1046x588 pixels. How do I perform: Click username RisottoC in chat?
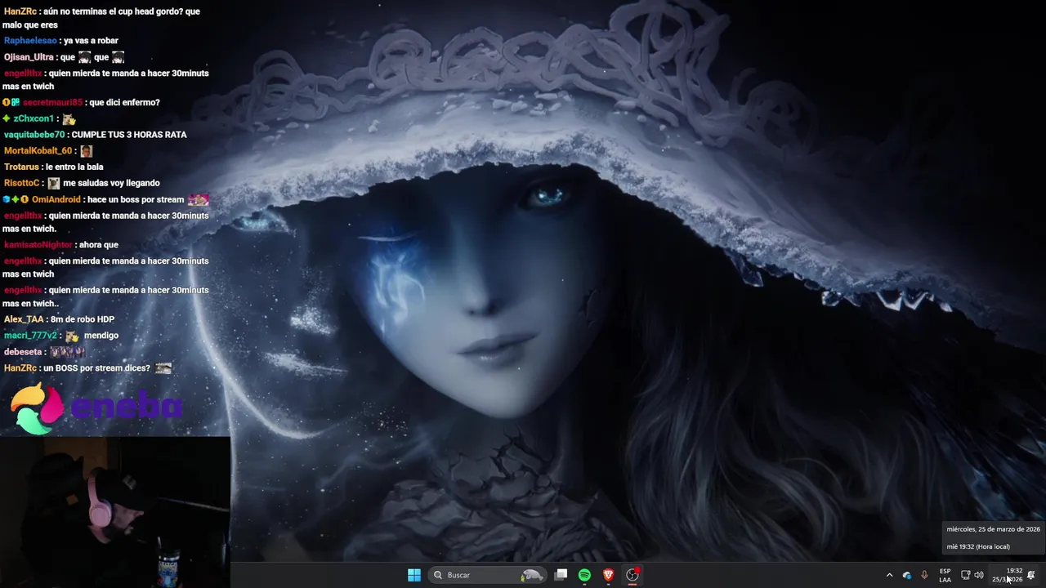22,183
